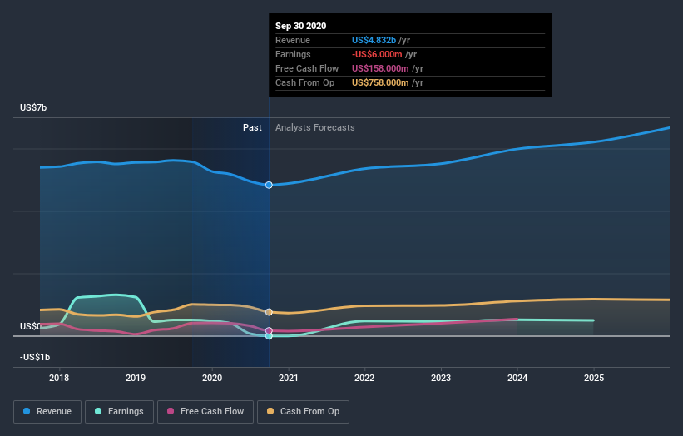Click the Free Cash Flow data point marker
The width and height of the screenshot is (683, 436).
pyautogui.click(x=269, y=331)
